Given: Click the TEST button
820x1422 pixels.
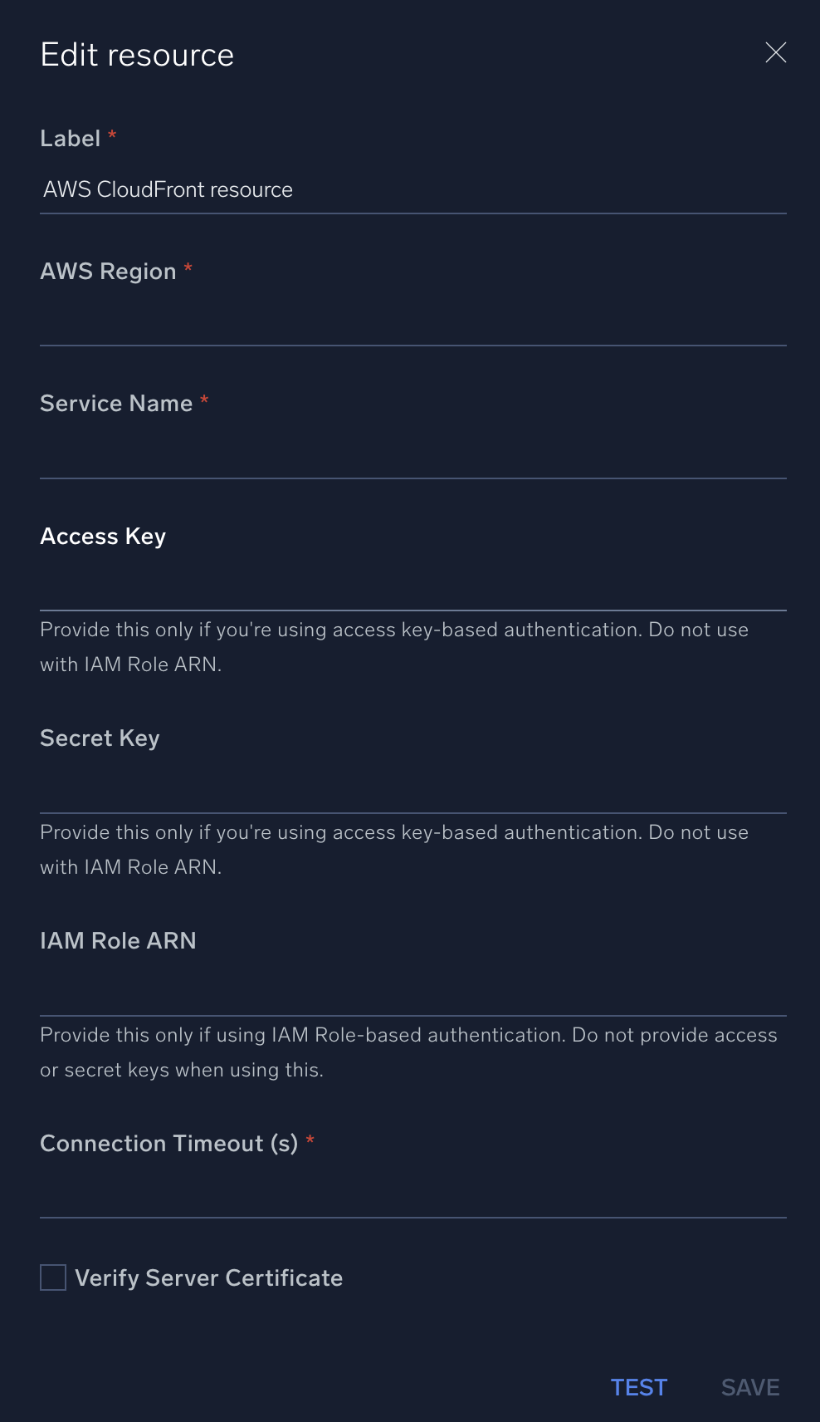Looking at the screenshot, I should [x=638, y=1387].
